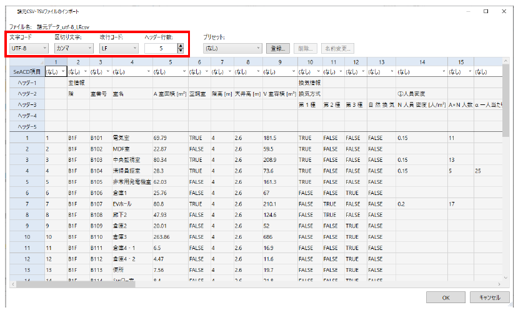Click the 登録... button
This screenshot has width=518, height=315.
click(277, 48)
